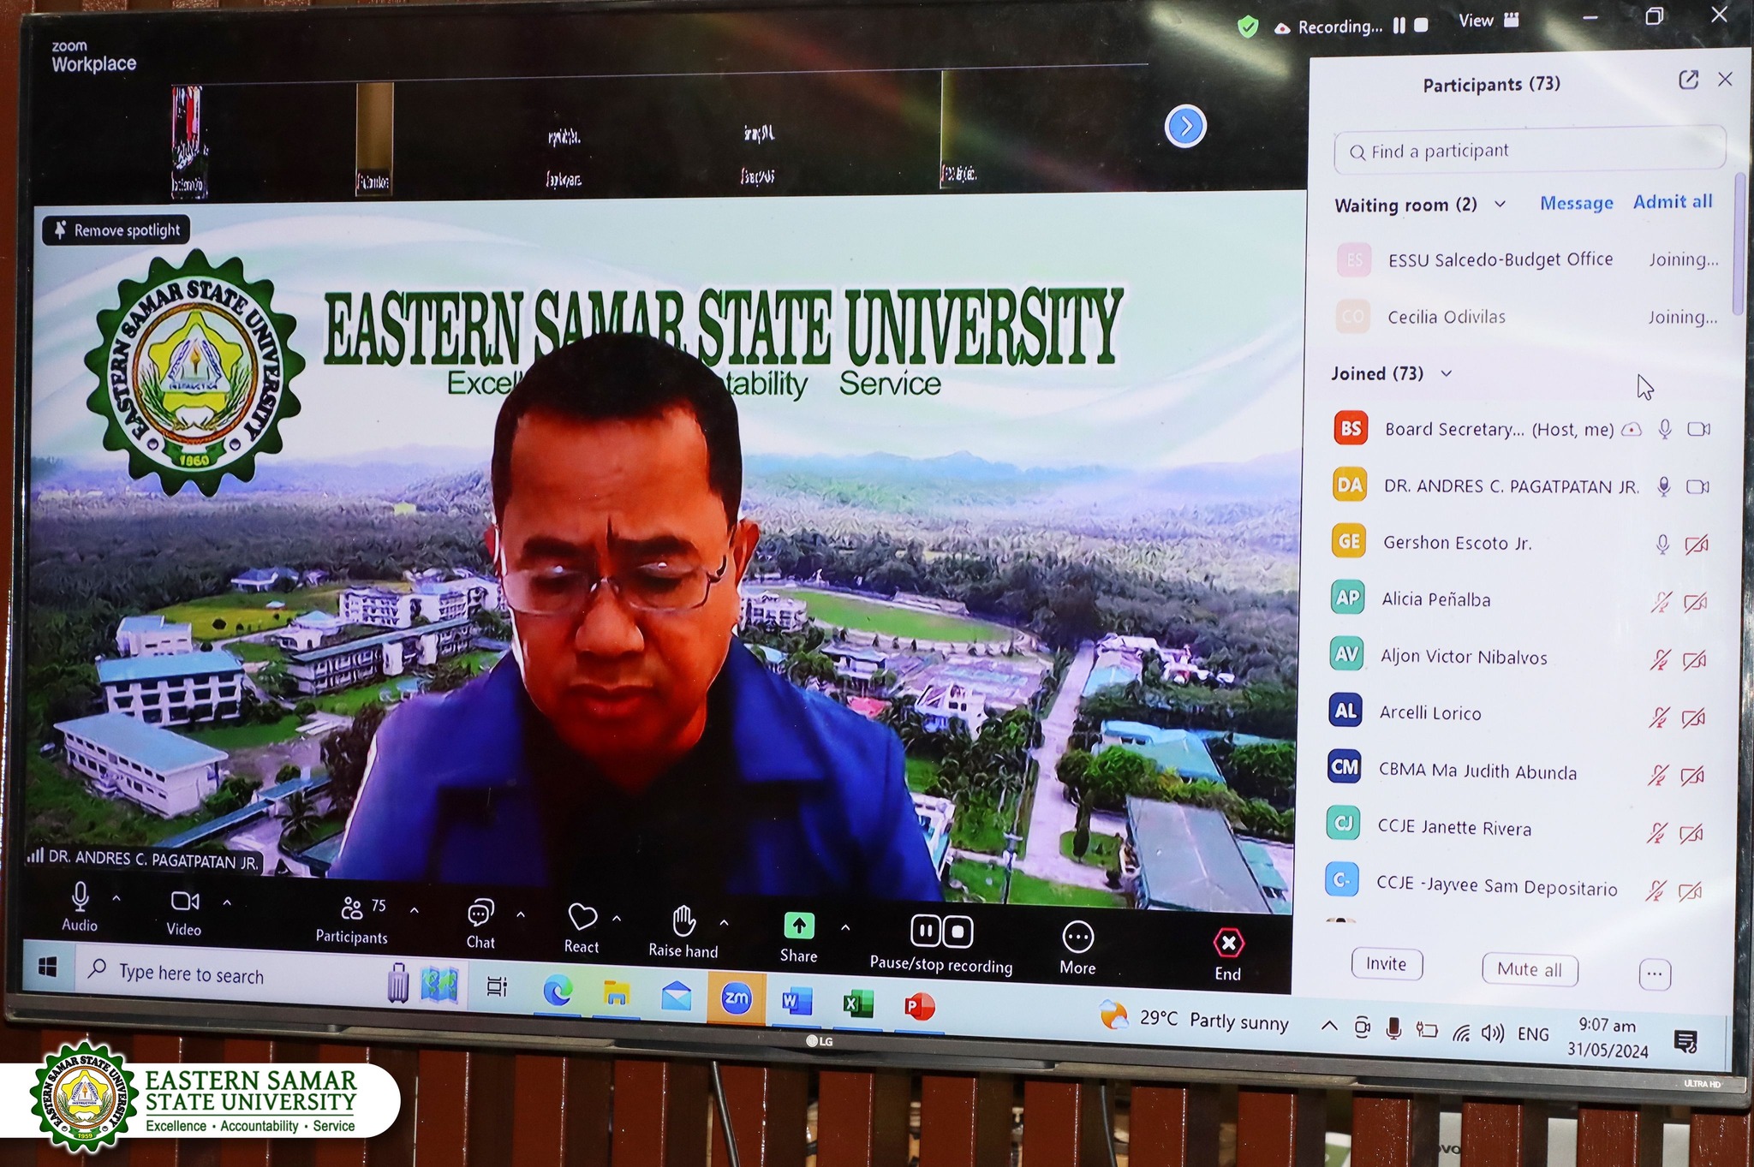This screenshot has width=1754, height=1167.
Task: Click the Raise hand icon
Action: pyautogui.click(x=683, y=921)
